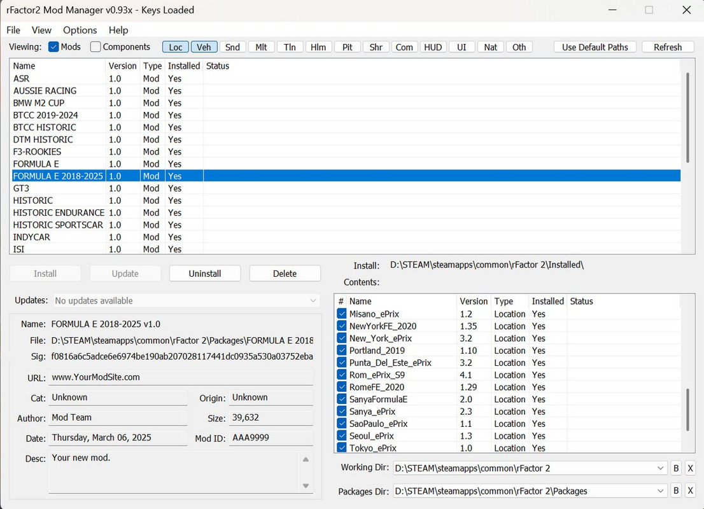
Task: Click the Delete button
Action: 285,274
